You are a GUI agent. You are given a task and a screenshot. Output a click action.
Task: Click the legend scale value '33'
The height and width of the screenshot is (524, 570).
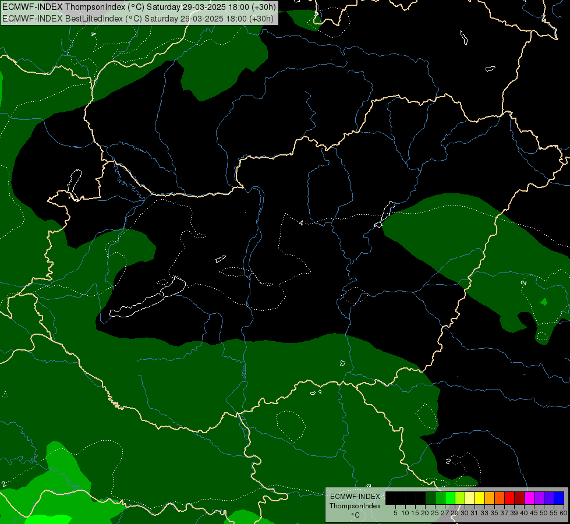pyautogui.click(x=484, y=513)
